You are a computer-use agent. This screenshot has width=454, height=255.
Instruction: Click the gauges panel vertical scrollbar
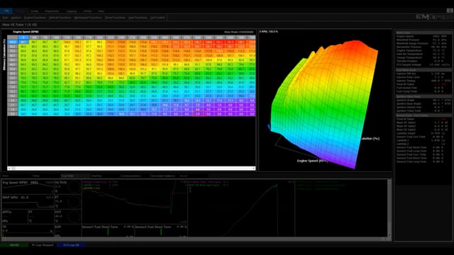(x=389, y=208)
